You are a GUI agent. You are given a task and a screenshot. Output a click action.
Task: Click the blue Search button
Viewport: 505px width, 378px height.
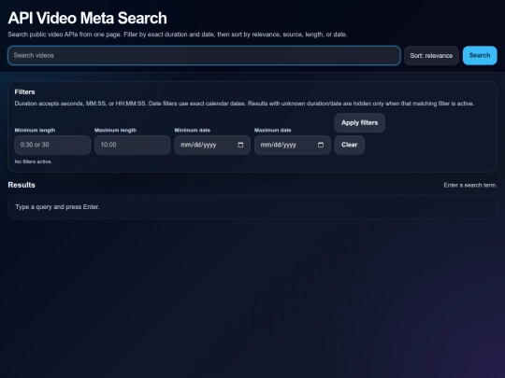(480, 56)
